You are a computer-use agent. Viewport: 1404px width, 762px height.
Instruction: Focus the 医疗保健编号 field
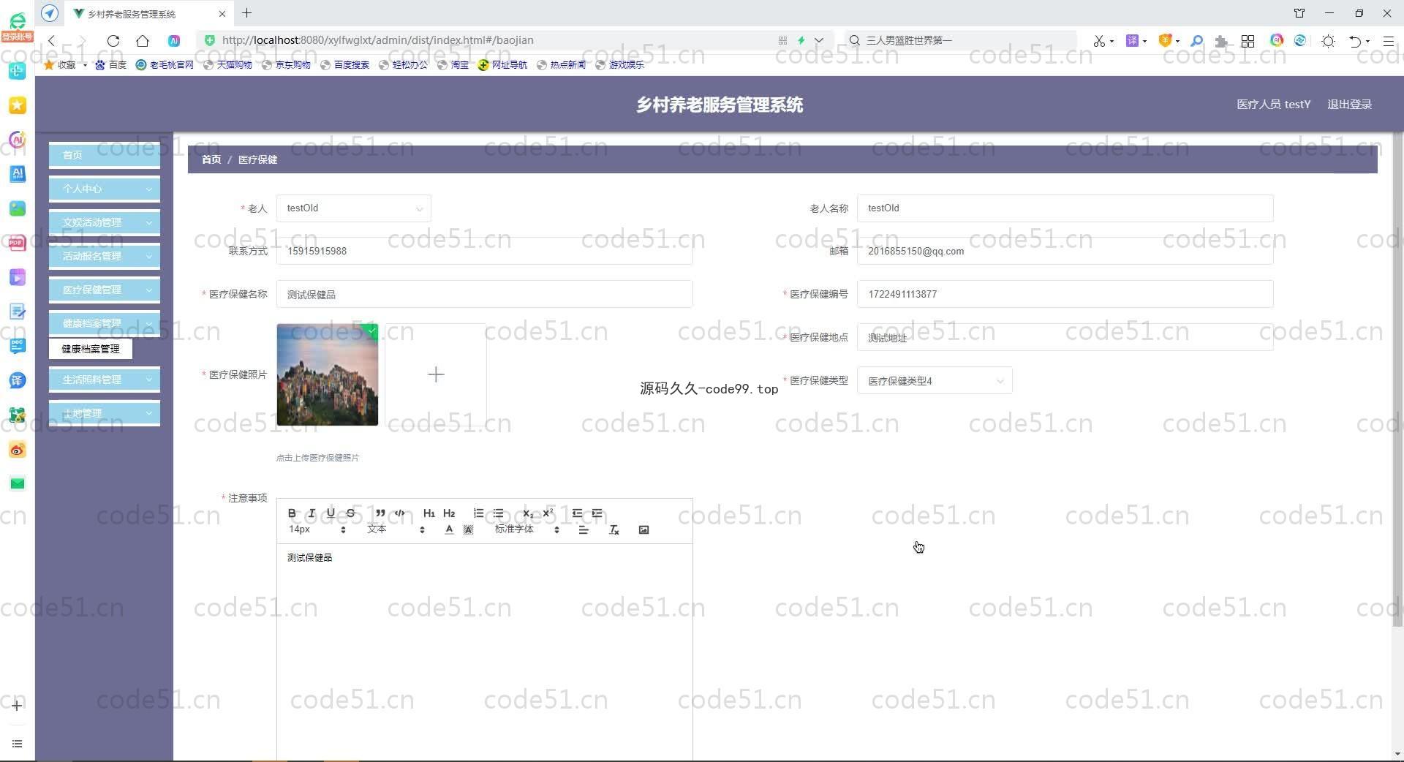pos(1065,294)
